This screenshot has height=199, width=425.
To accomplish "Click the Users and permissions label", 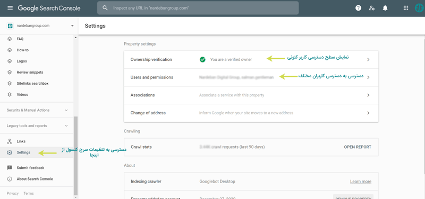I will click(152, 77).
